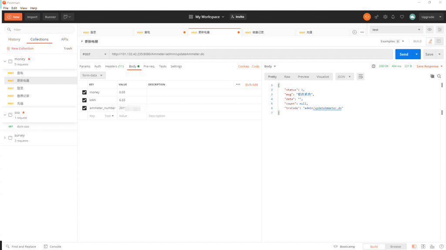Search the response with magnifier icon
The image size is (446, 250).
tap(439, 76)
